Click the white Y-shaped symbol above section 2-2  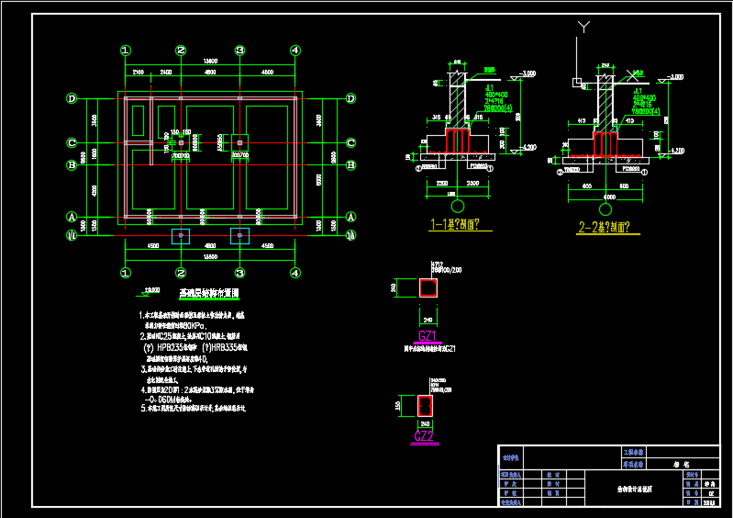(584, 26)
